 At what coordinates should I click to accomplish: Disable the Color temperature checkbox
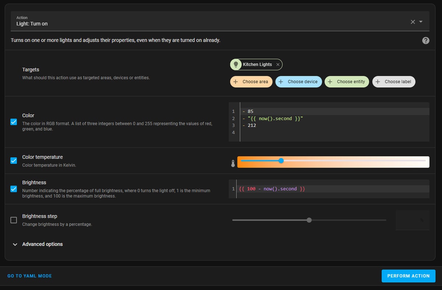point(14,161)
